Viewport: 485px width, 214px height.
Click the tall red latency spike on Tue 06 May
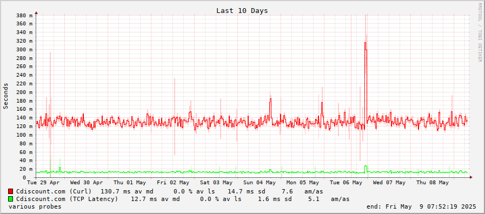pos(366,84)
